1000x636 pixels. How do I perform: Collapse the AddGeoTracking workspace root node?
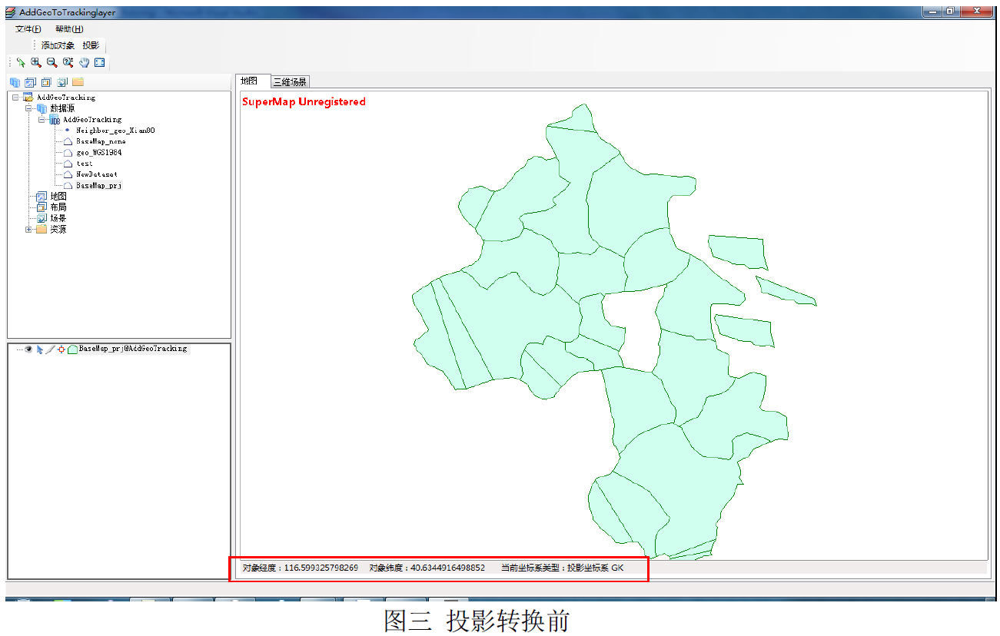15,98
